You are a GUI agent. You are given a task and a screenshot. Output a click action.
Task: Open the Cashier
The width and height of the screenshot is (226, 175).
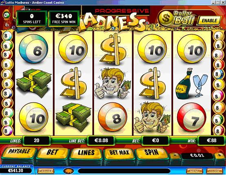click(46, 171)
